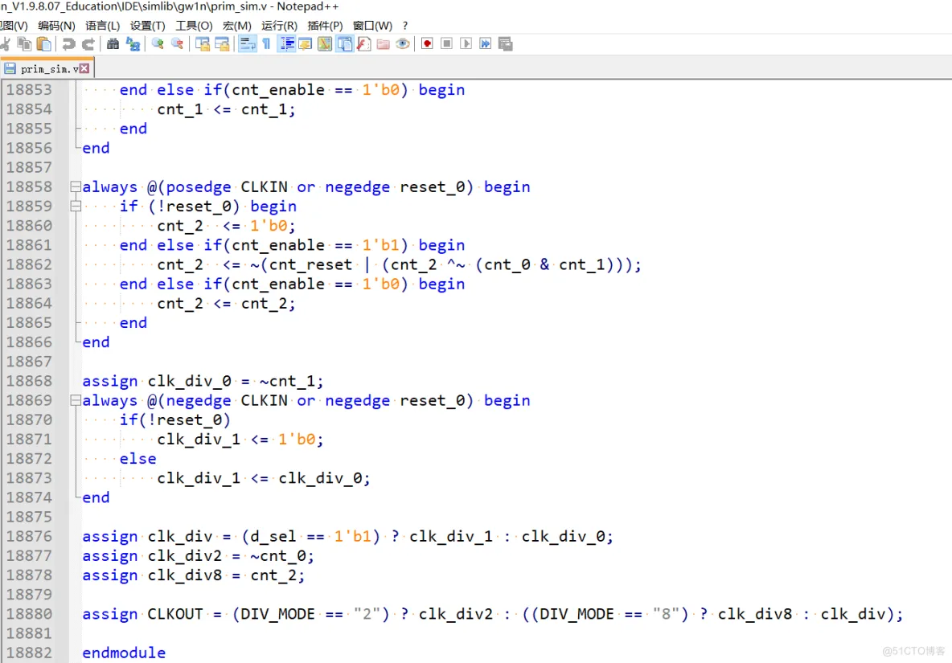This screenshot has height=663, width=952.
Task: Click the Zoom In magnifier icon
Action: tap(158, 43)
